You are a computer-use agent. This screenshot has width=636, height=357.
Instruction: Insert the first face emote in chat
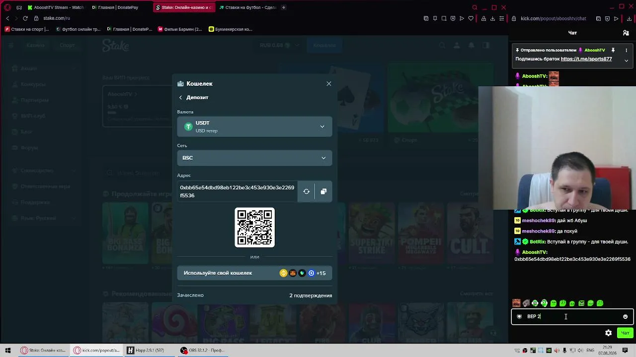(516, 303)
